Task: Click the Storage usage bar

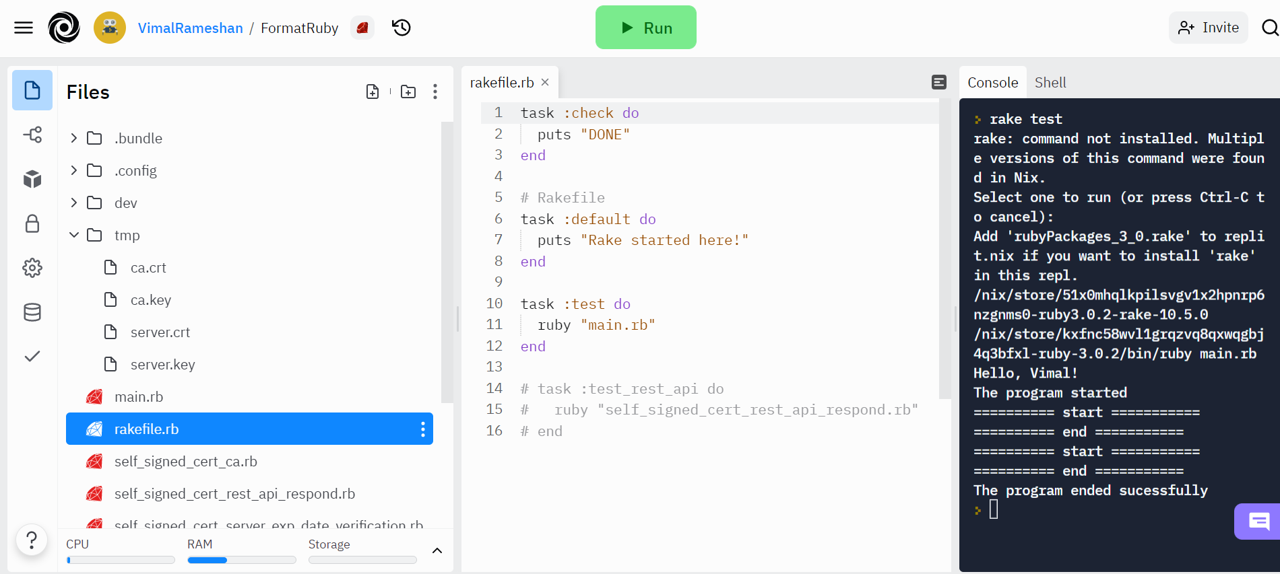Action: (362, 560)
